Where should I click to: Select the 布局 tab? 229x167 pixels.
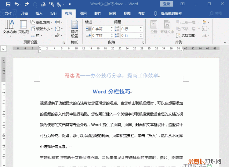click(68, 13)
